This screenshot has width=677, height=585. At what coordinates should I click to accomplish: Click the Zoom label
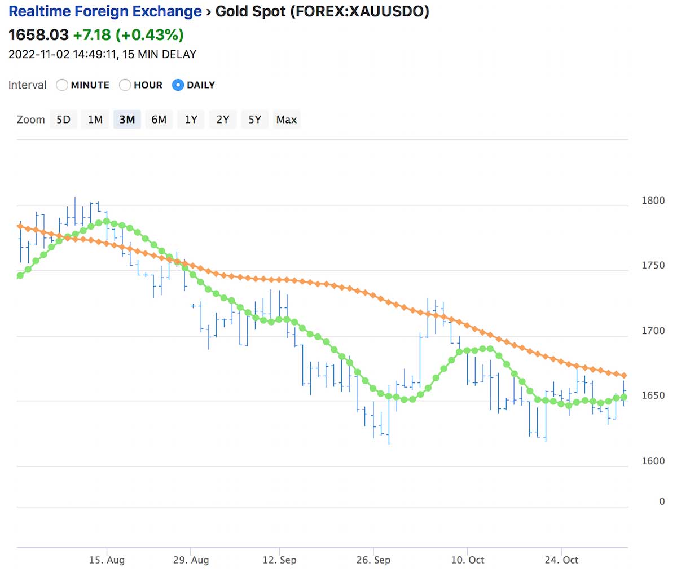(x=31, y=120)
